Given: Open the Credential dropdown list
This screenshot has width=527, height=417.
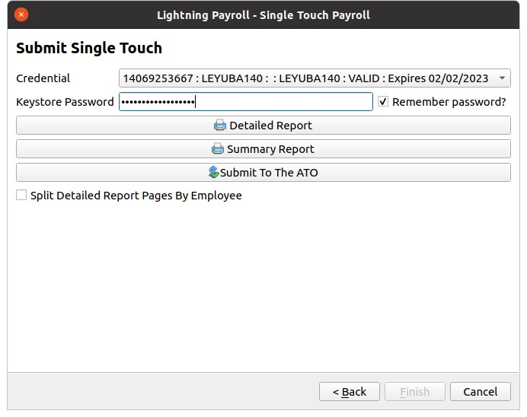Looking at the screenshot, I should coord(315,78).
